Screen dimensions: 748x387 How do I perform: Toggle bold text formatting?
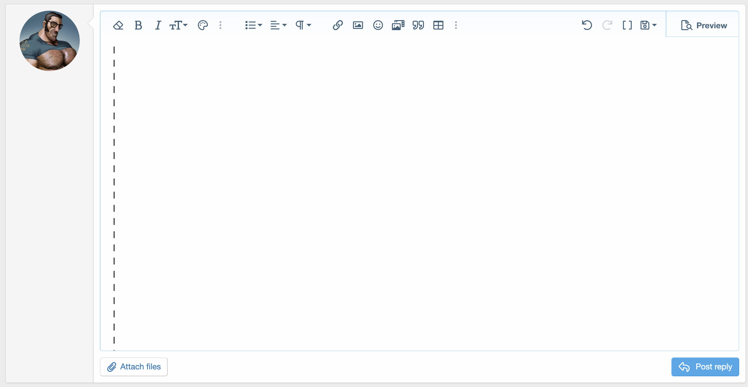tap(138, 25)
